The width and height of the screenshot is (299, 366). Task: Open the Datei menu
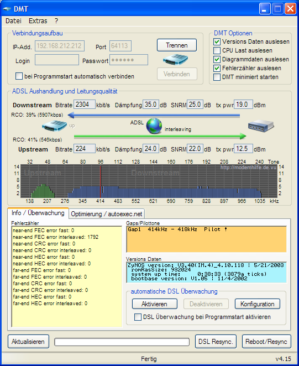(x=13, y=21)
